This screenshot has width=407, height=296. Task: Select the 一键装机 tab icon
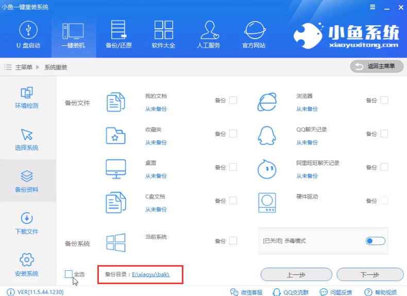click(73, 31)
